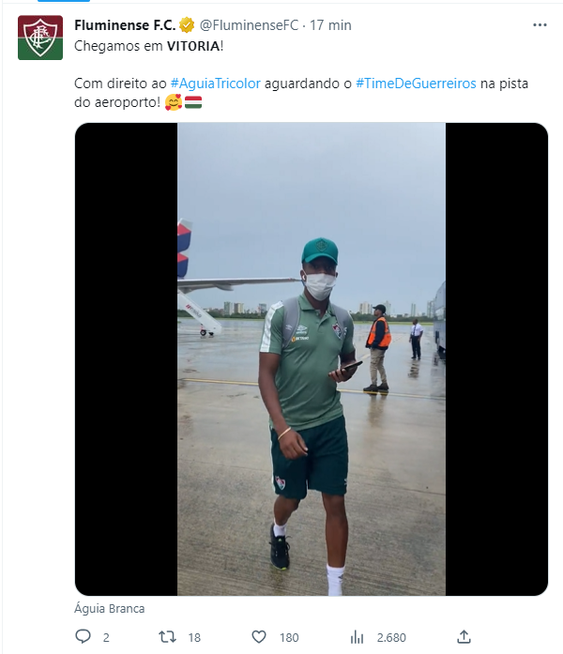
Task: Click the gold verified badge icon
Action: point(187,25)
